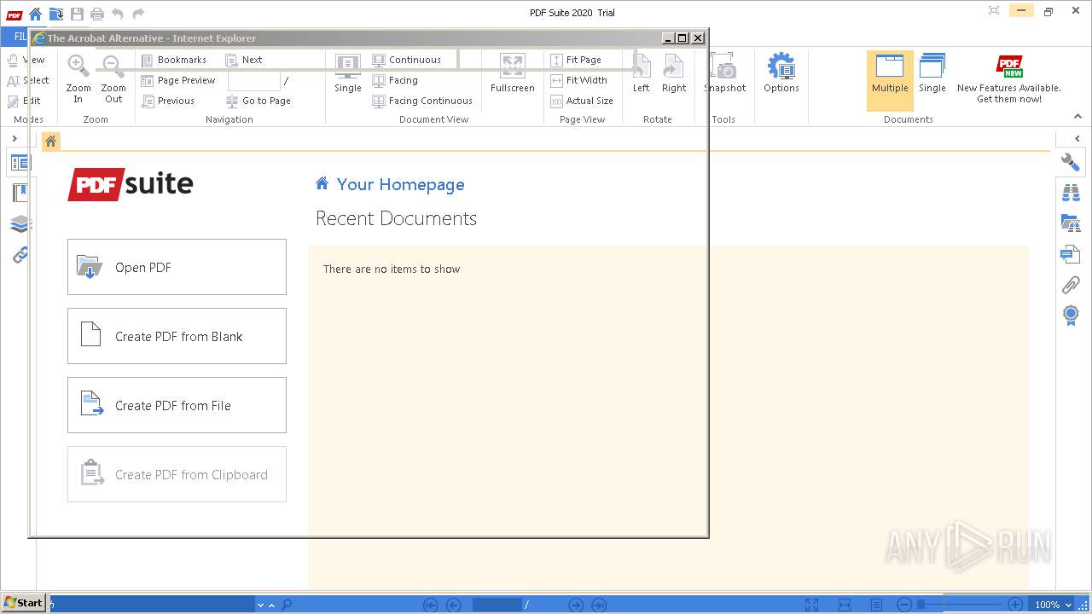1092x614 pixels.
Task: Open the layers panel in left sidebar
Action: (x=20, y=224)
